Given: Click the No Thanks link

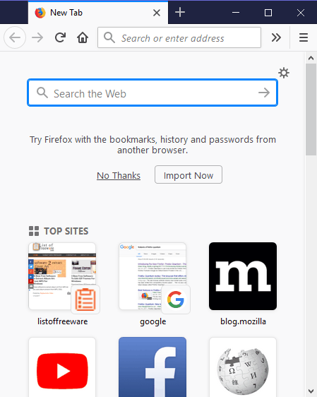Looking at the screenshot, I should coord(119,175).
